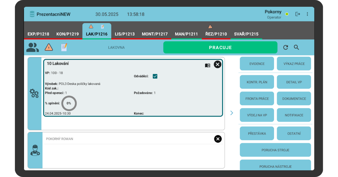The image size is (338, 177).
Task: Click the workers group icon
Action: 33,47
